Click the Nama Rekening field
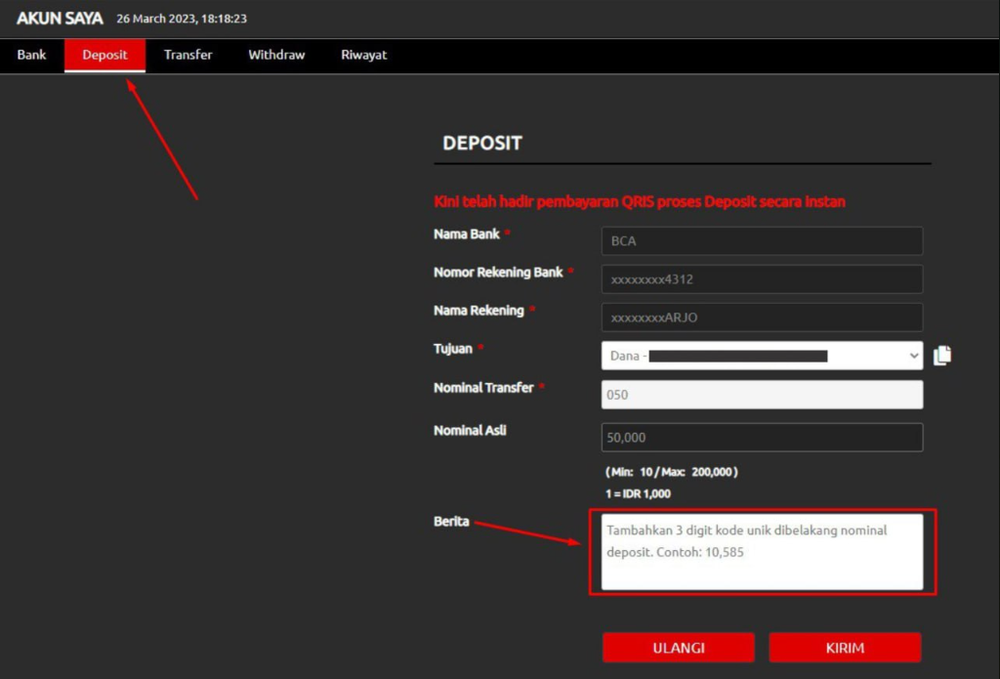 762,318
